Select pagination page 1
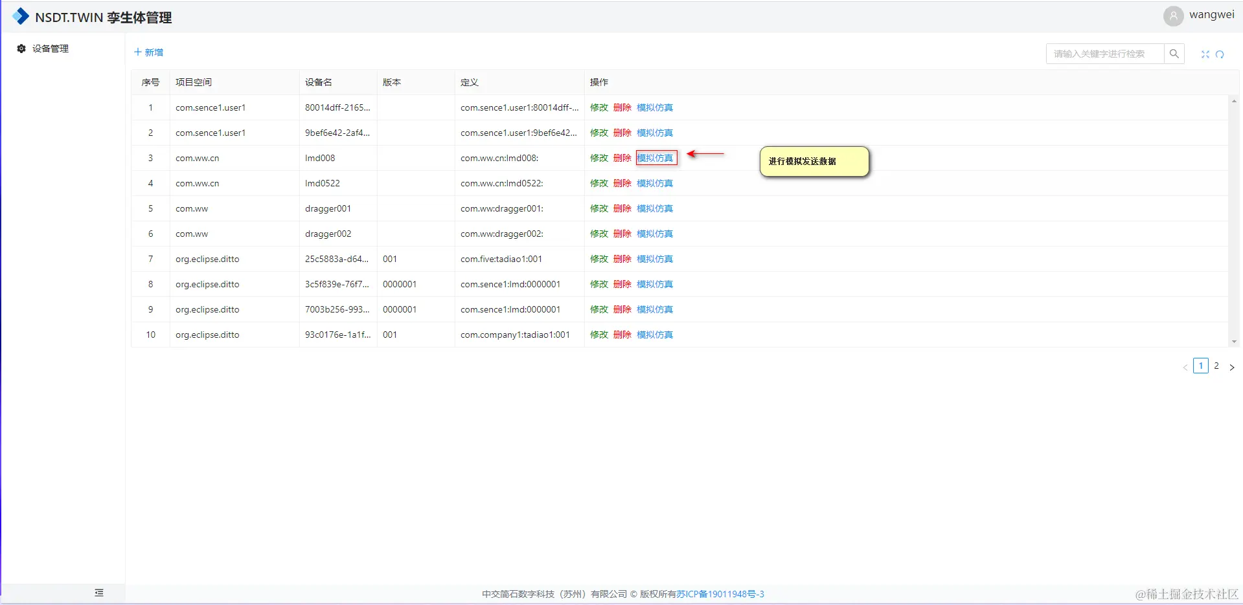Screen dimensions: 1243x605 [x=1201, y=366]
